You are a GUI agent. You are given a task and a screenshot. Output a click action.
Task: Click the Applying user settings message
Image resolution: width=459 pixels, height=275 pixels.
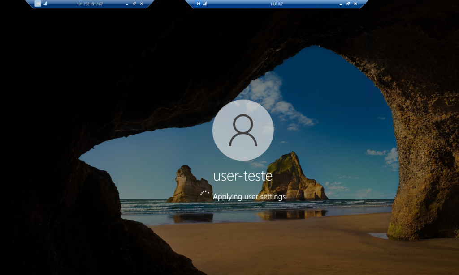click(249, 196)
